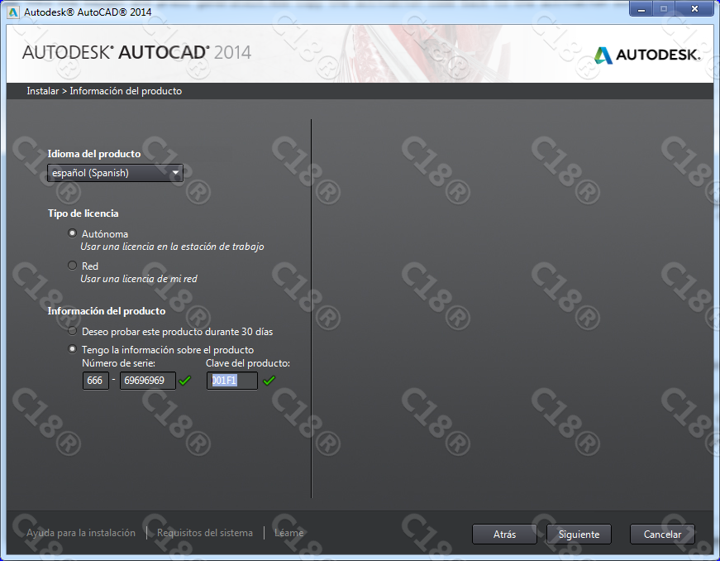Click the 'Idioma del producto' heading
The height and width of the screenshot is (561, 720).
click(x=94, y=154)
